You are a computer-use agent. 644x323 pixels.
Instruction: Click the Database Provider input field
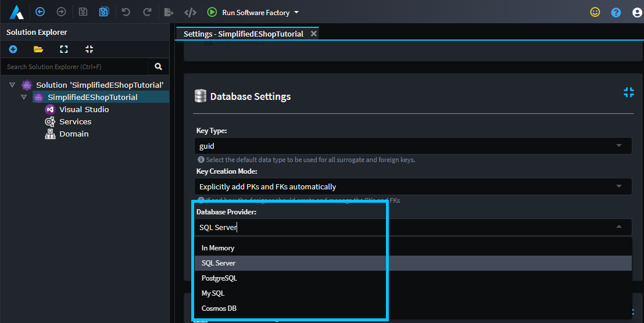coord(413,227)
